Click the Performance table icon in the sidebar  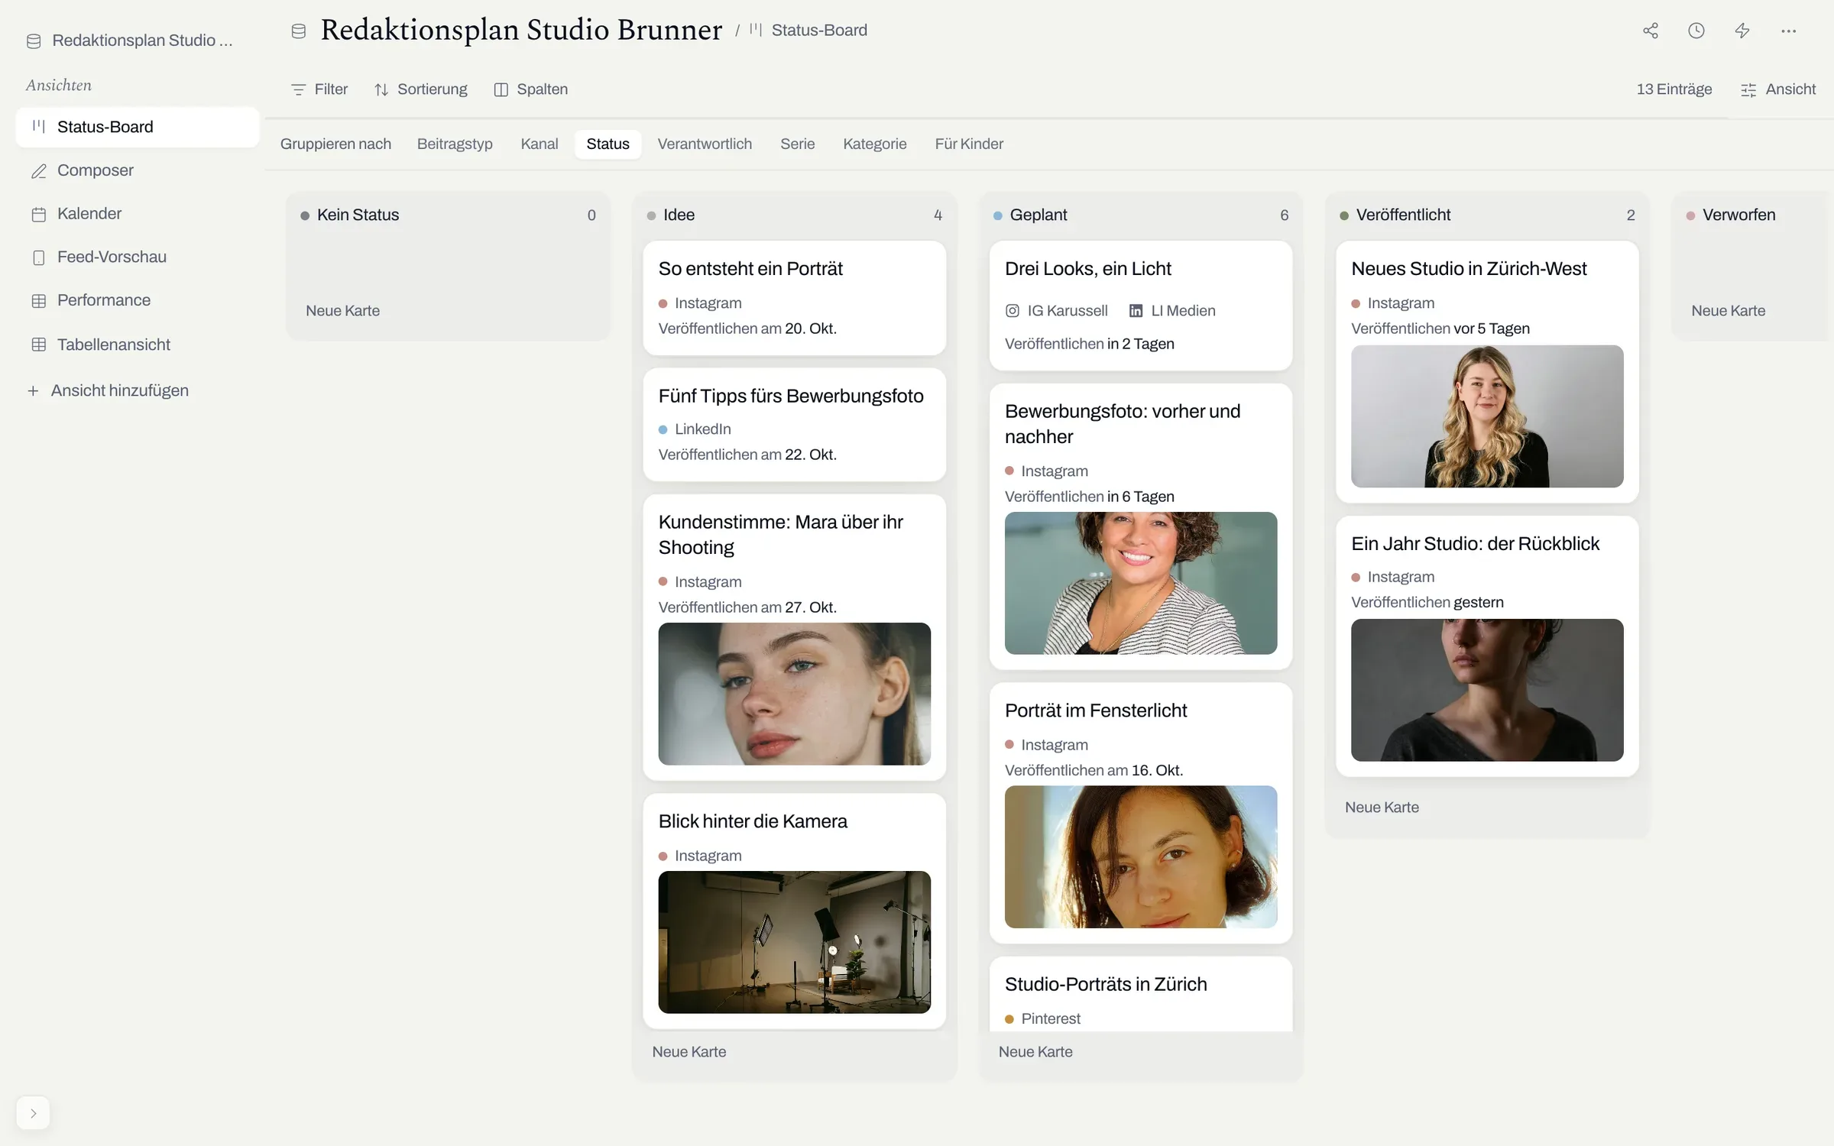(39, 300)
